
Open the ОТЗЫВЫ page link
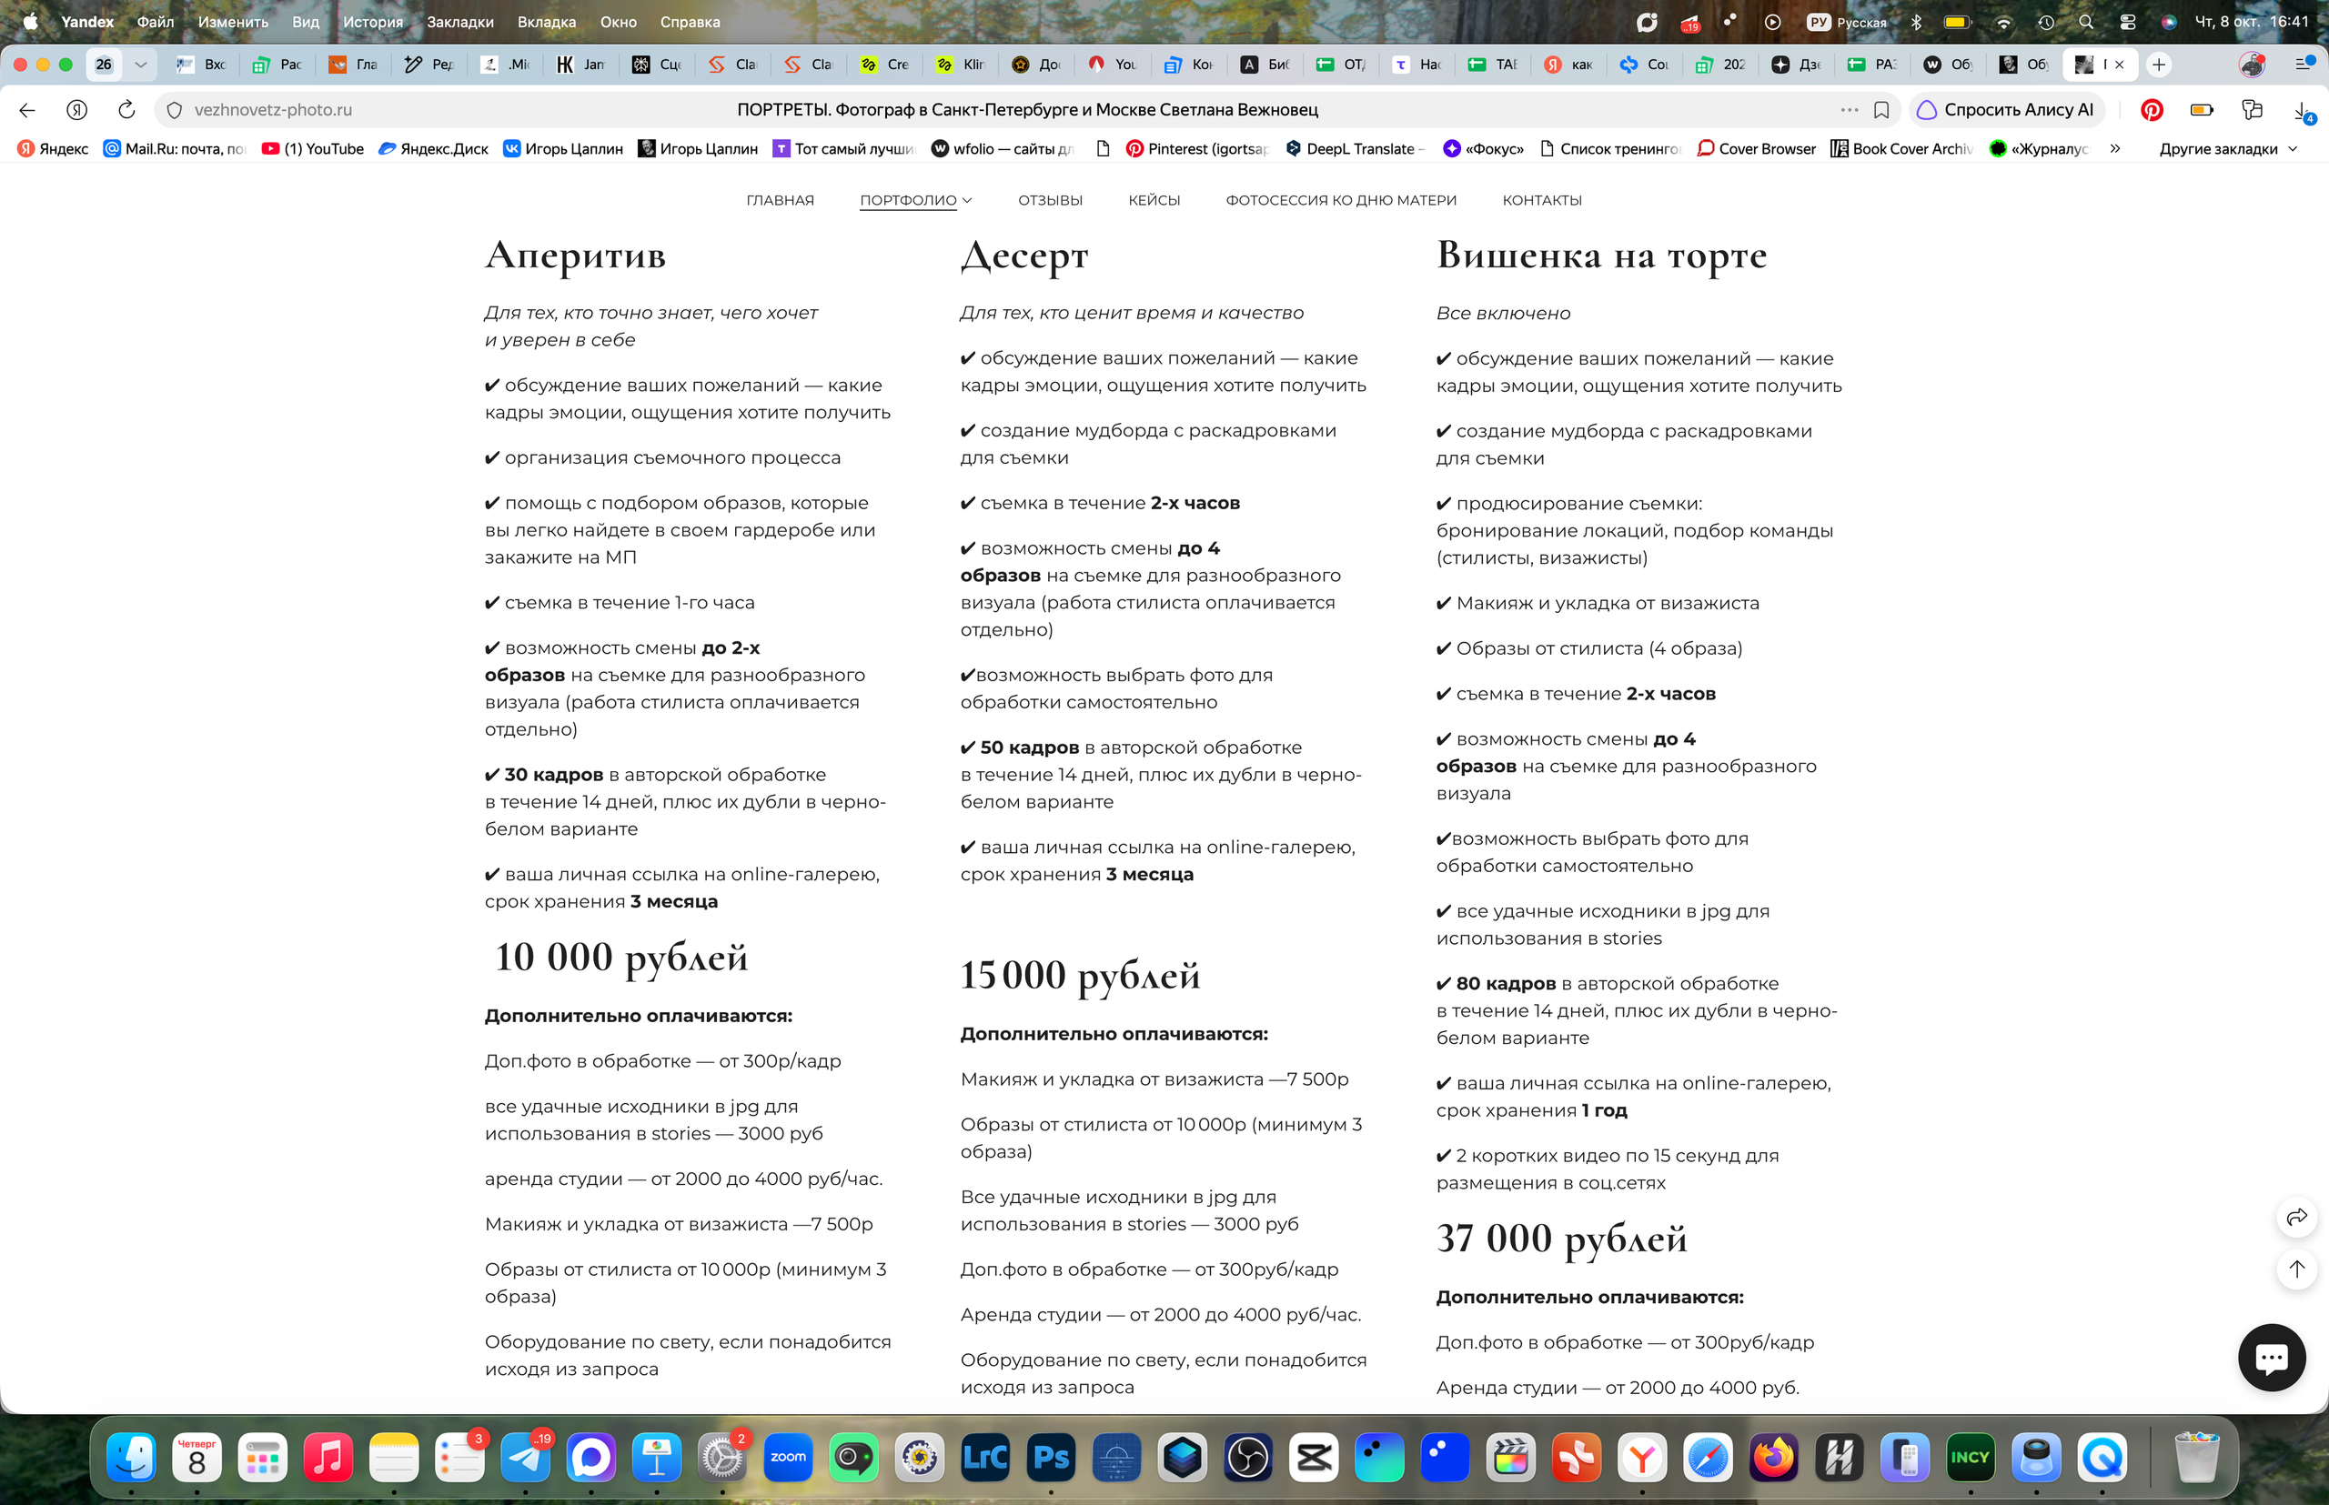(x=1050, y=200)
